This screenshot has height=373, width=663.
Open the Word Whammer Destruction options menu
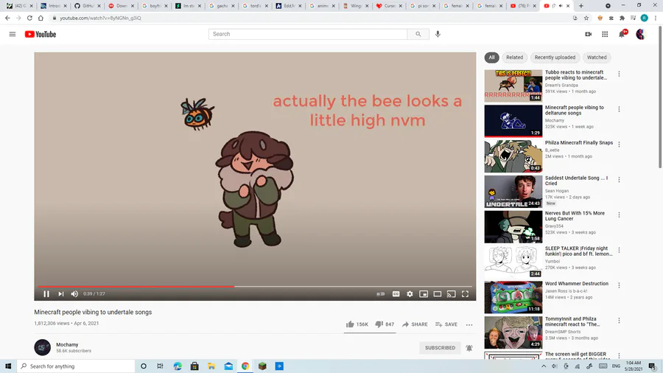point(619,285)
